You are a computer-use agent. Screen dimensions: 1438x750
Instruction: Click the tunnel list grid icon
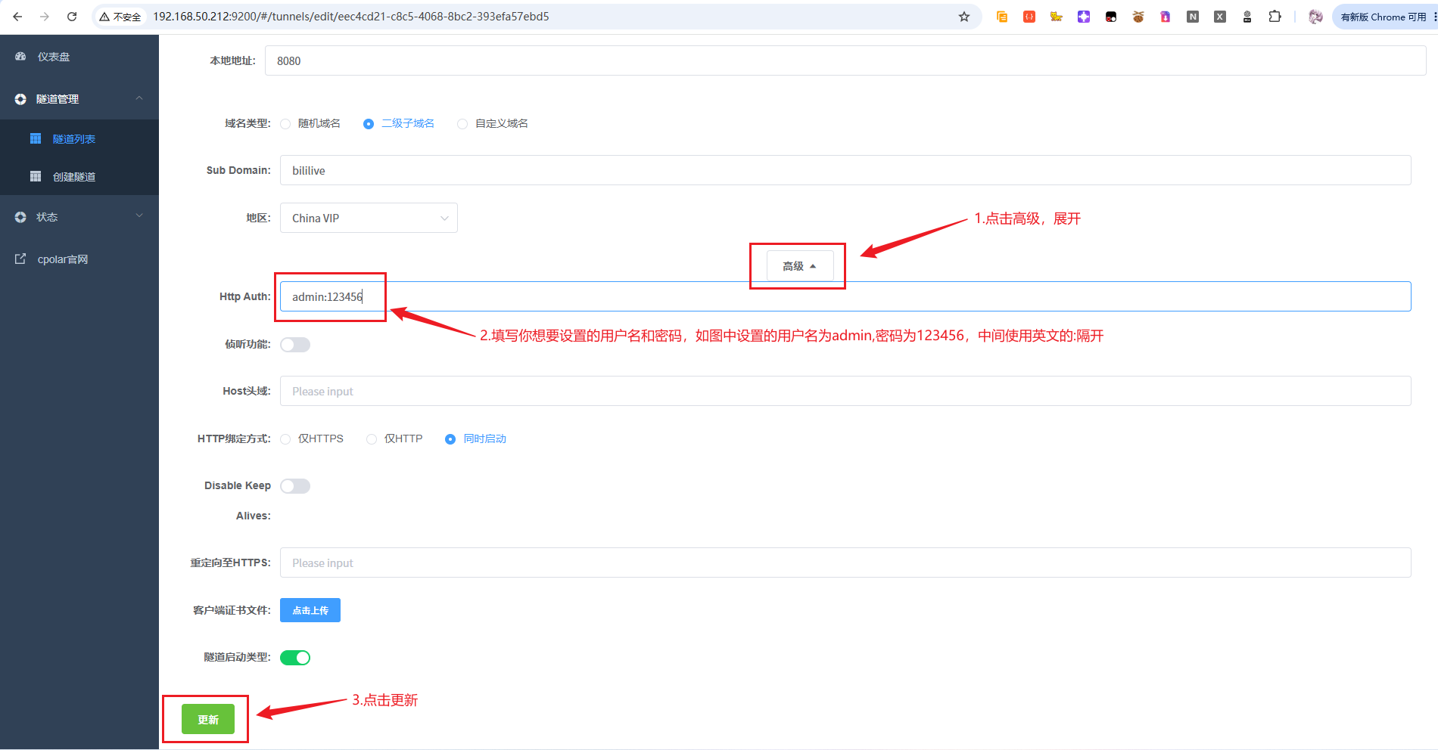[x=36, y=138]
